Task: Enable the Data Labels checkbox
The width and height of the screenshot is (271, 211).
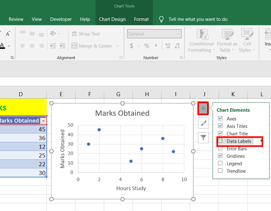Action: (220, 141)
